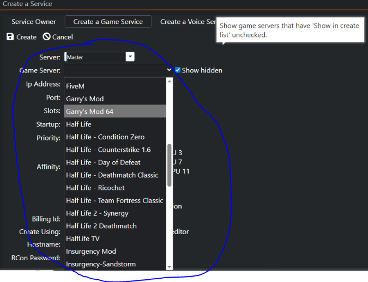The height and width of the screenshot is (282, 368).
Task: Click the dropdown list scrollbar thumb
Action: click(x=170, y=166)
